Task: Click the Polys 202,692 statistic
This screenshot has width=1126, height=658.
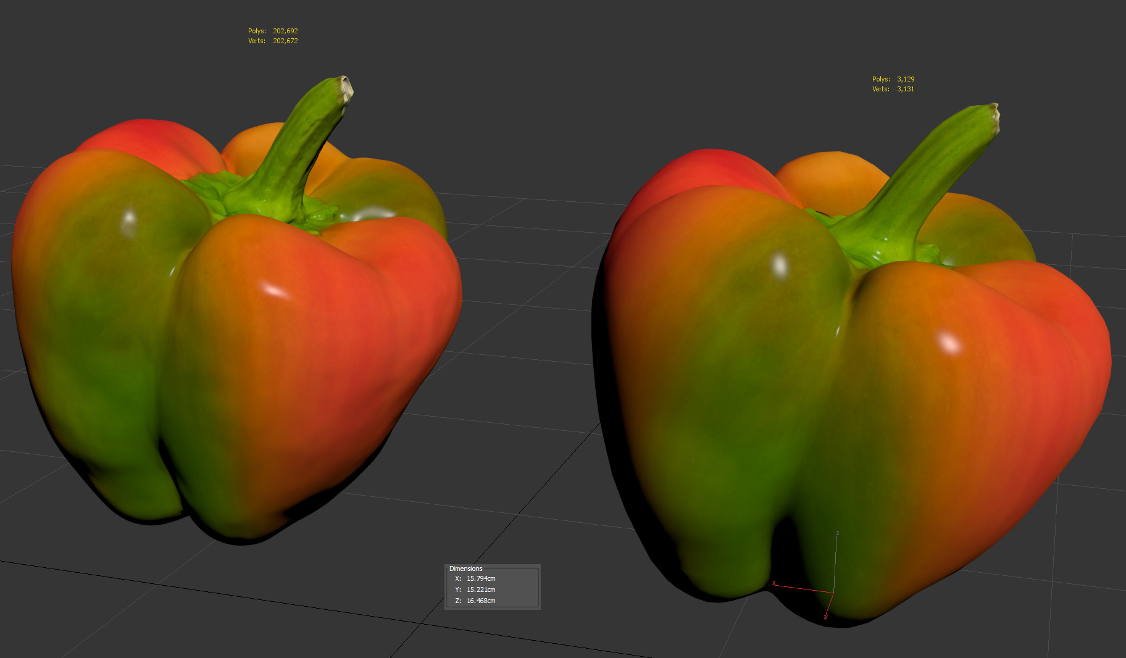Action: coord(273,31)
